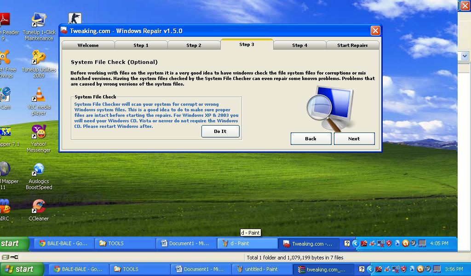Click orange avast tray icon near 4:05 PM
Image resolution: width=471 pixels, height=276 pixels.
406,243
